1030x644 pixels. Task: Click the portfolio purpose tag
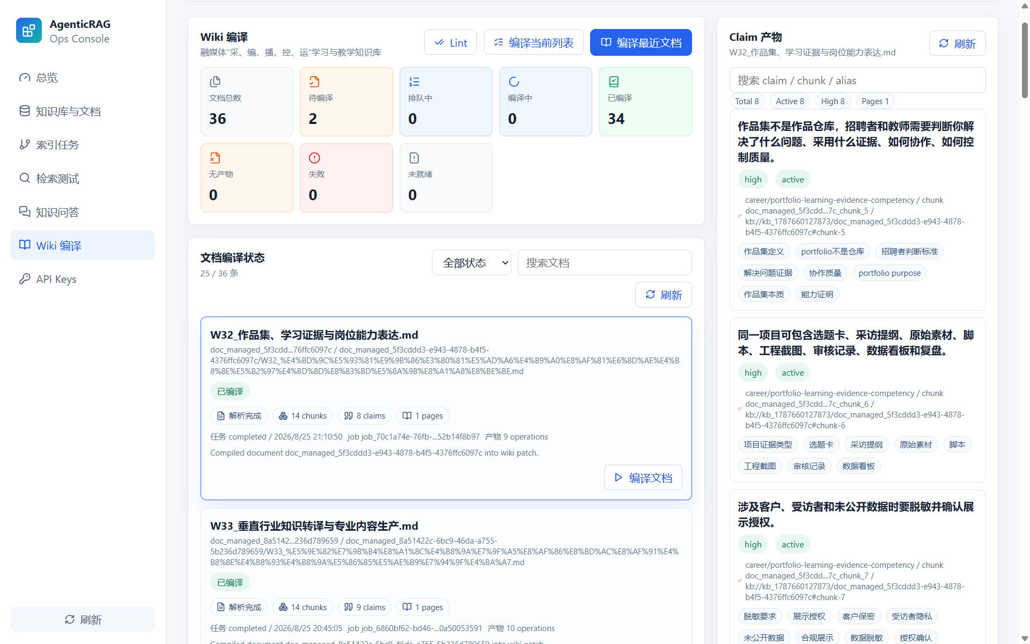[889, 273]
